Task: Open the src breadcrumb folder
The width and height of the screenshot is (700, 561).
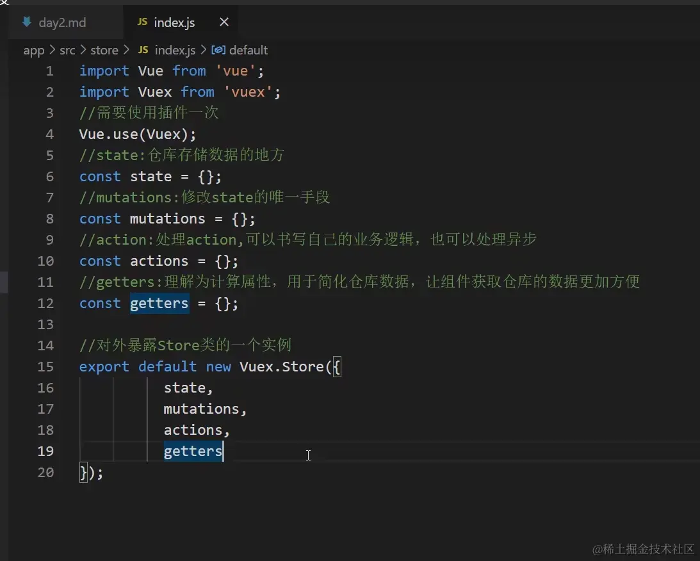Action: coord(67,50)
